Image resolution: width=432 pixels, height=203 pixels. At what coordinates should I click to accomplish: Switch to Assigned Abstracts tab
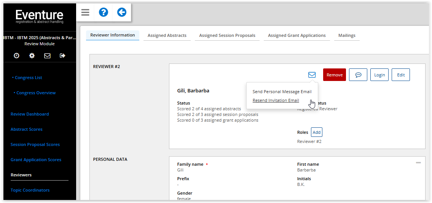pos(167,35)
